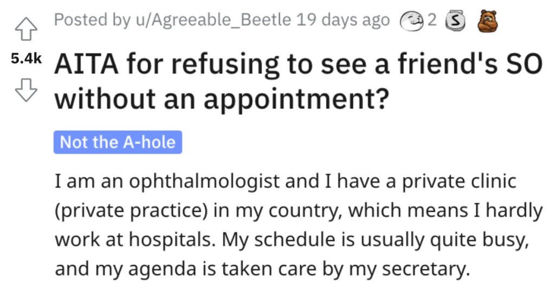Downvote the AITA post
The width and height of the screenshot is (555, 290).
point(26,90)
